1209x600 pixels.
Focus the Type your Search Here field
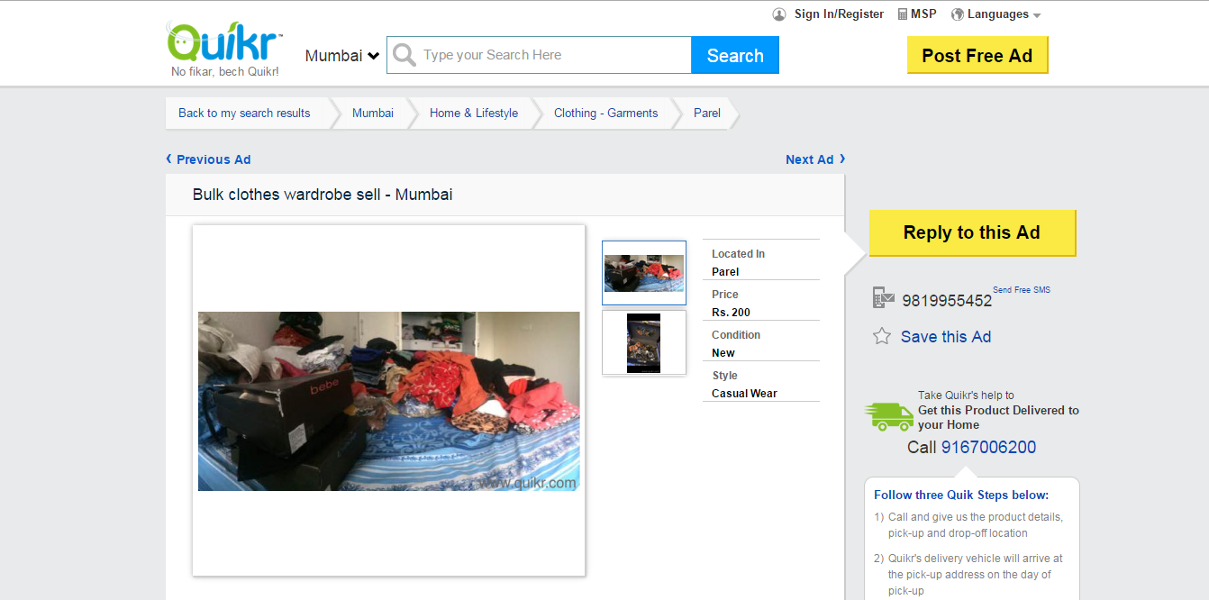coord(554,55)
